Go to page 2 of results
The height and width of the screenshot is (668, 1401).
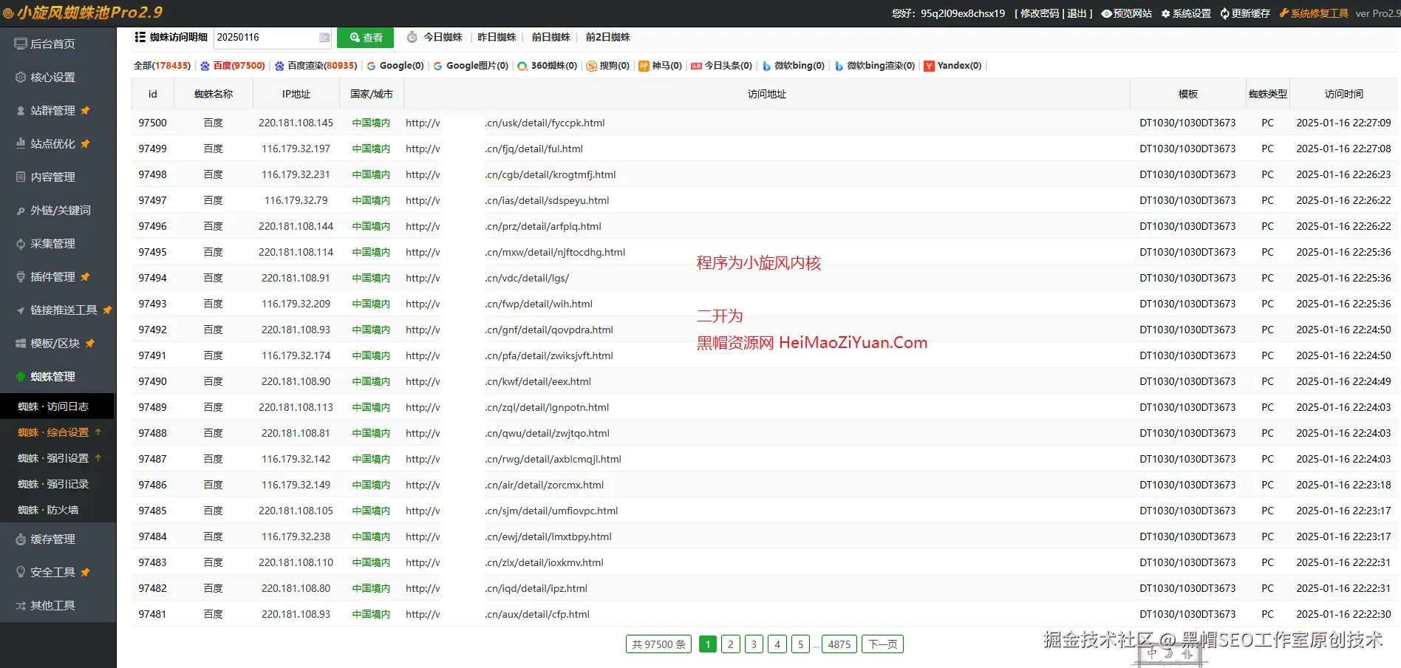[x=731, y=644]
